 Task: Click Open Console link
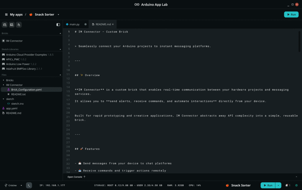tap(76, 177)
